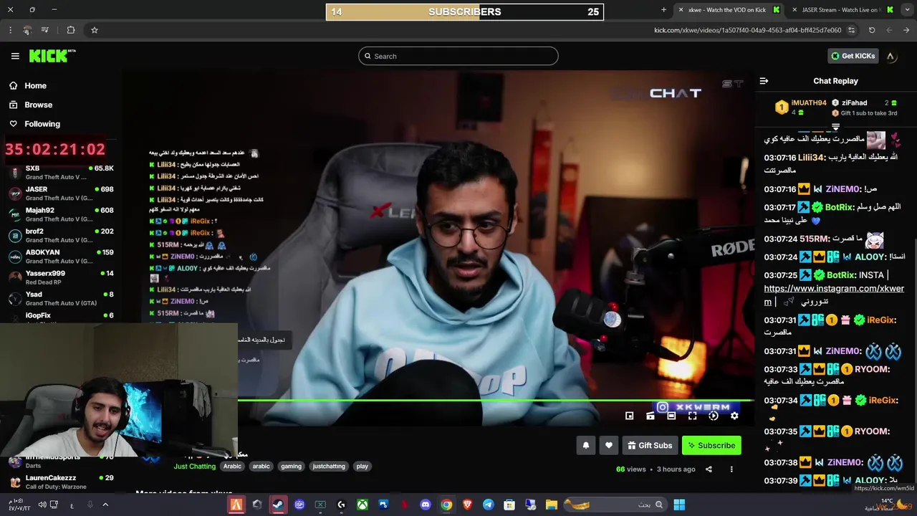Open Ysad channel in sidebar
Screen dimensions: 917x516
point(61,298)
